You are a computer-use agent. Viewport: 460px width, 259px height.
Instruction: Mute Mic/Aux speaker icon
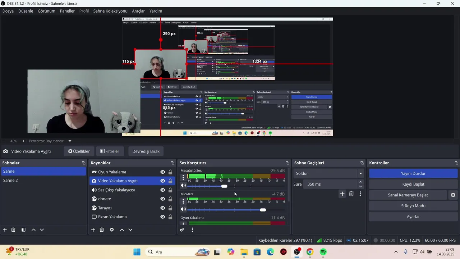[x=183, y=209]
